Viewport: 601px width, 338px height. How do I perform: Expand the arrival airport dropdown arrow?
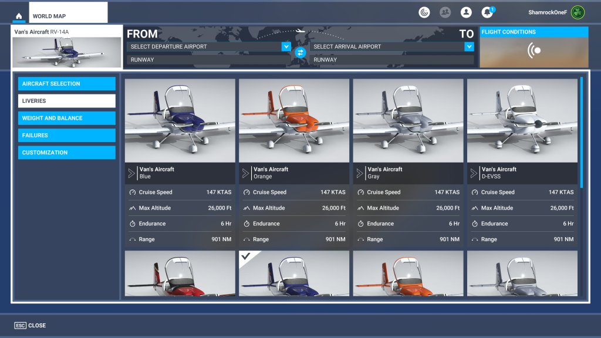pyautogui.click(x=468, y=46)
